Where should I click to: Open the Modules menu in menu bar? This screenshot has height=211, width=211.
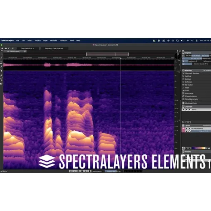pos(54,40)
